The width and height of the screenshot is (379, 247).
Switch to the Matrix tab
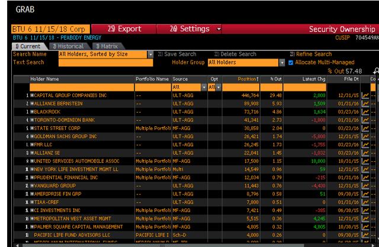click(107, 46)
